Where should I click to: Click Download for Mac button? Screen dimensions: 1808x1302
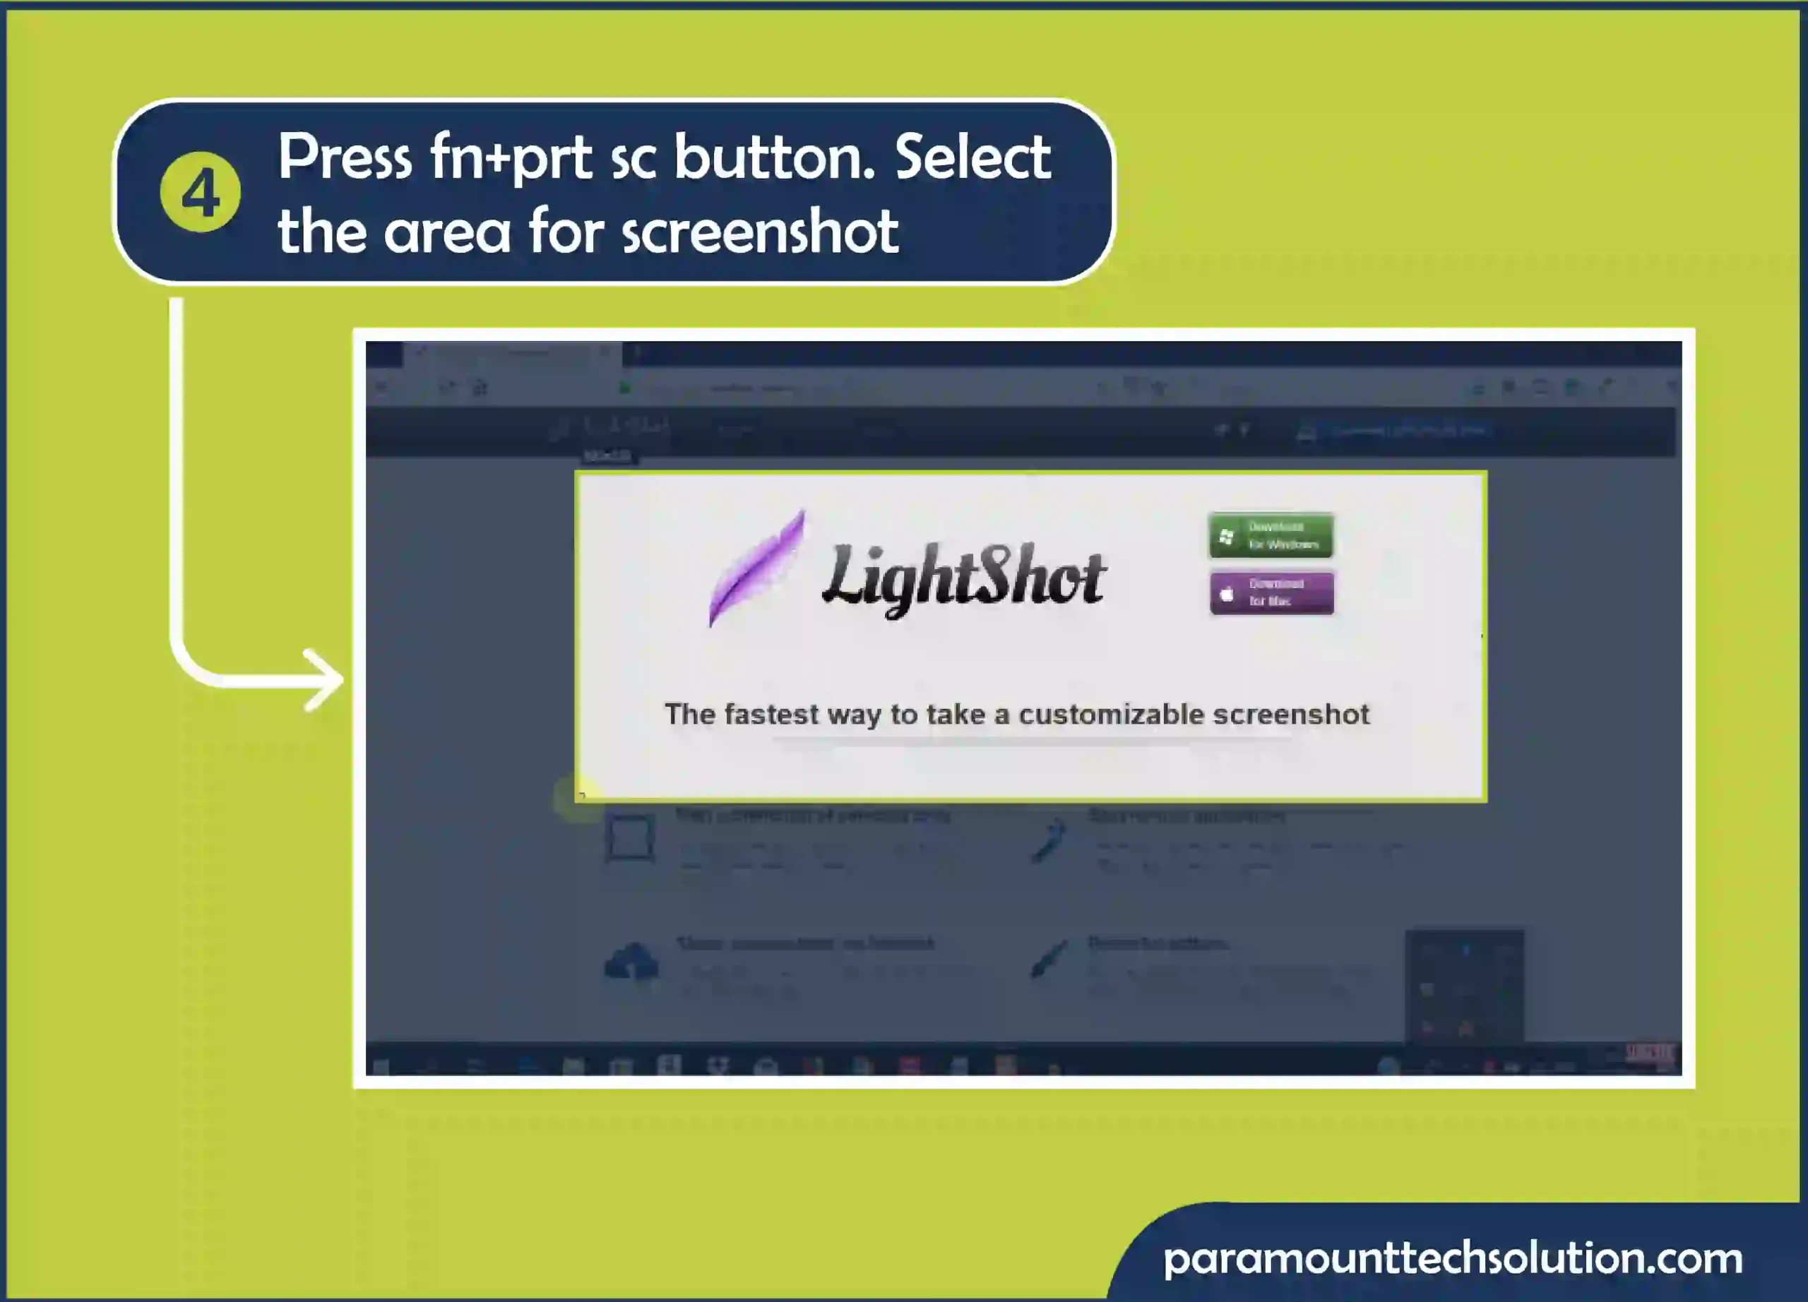tap(1269, 594)
